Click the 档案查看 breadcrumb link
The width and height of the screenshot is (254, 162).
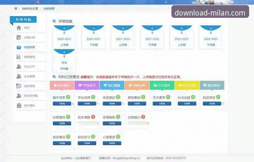pyautogui.click(x=49, y=8)
